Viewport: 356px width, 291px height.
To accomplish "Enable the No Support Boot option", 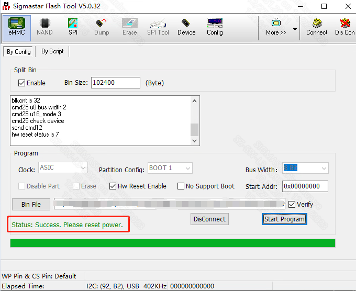I will (181, 186).
